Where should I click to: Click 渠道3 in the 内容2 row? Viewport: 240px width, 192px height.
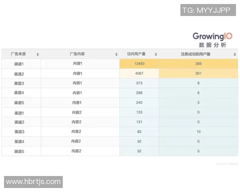pos(19,132)
